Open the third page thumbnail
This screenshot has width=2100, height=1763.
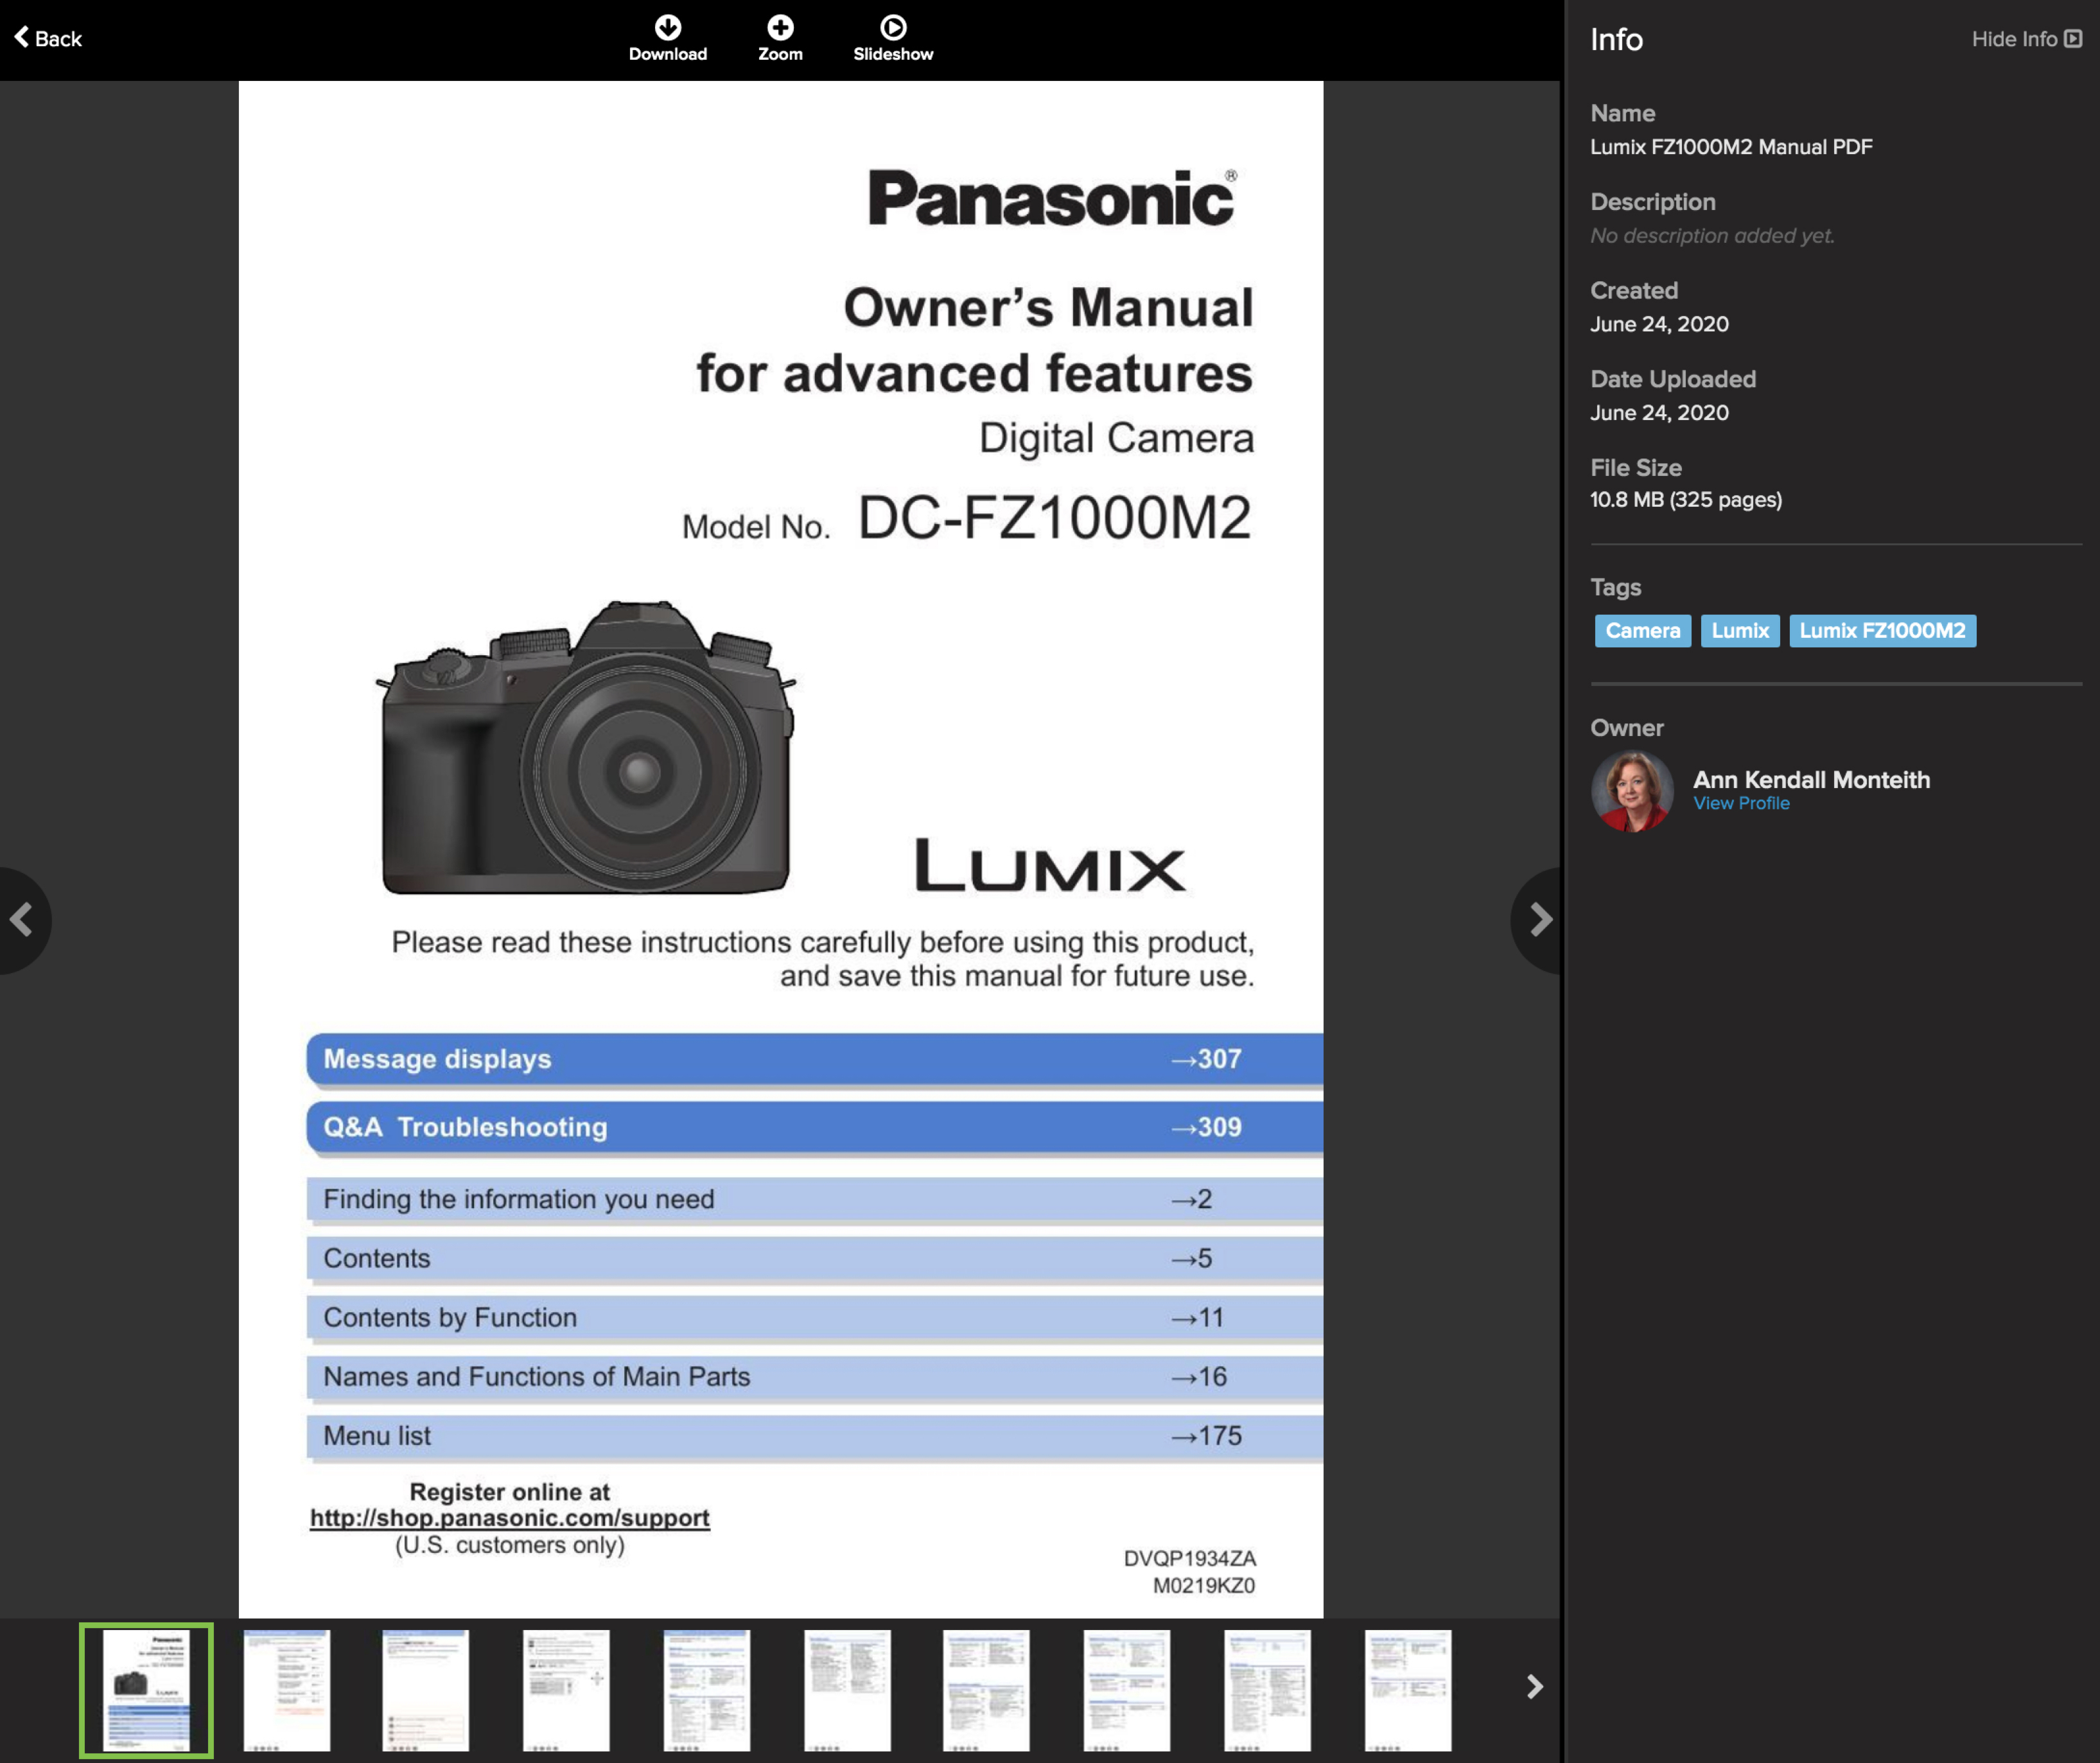(426, 1690)
